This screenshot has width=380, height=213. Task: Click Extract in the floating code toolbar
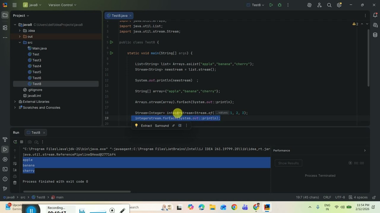(146, 126)
